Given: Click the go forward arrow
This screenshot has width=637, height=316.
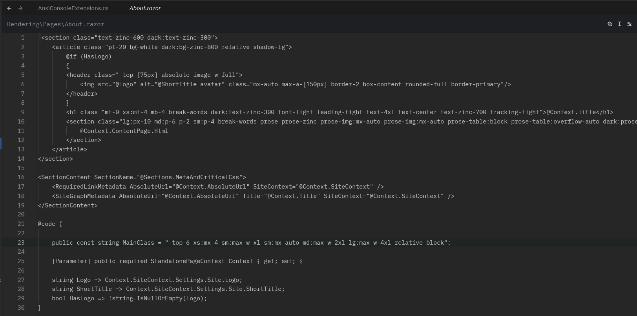Looking at the screenshot, I should coord(20,8).
